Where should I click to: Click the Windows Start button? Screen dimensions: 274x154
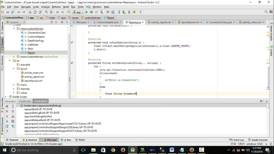5,150
